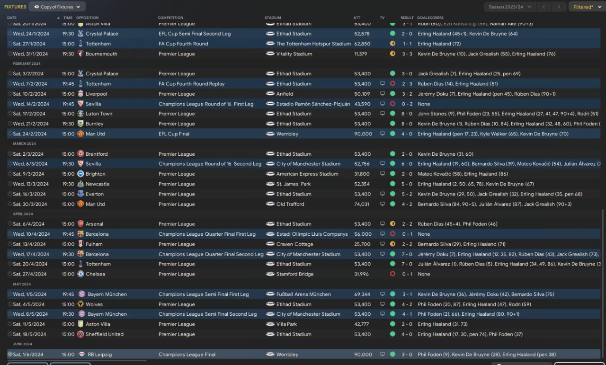
Task: Open the Season 2023/24 selector
Action: [x=509, y=7]
